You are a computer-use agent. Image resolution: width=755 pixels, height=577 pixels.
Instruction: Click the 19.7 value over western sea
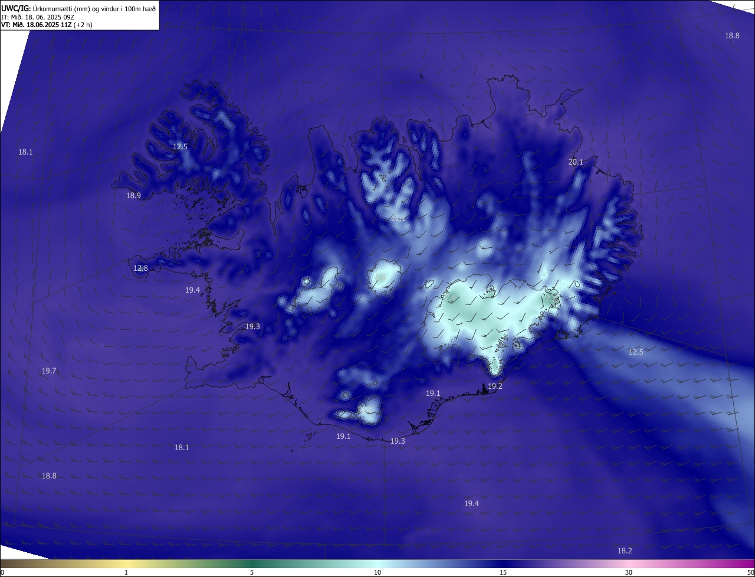(x=49, y=371)
